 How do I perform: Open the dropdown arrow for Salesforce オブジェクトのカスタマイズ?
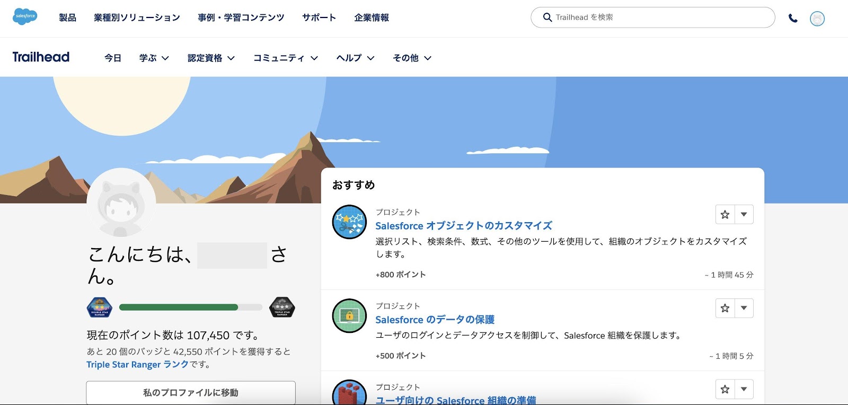click(744, 214)
